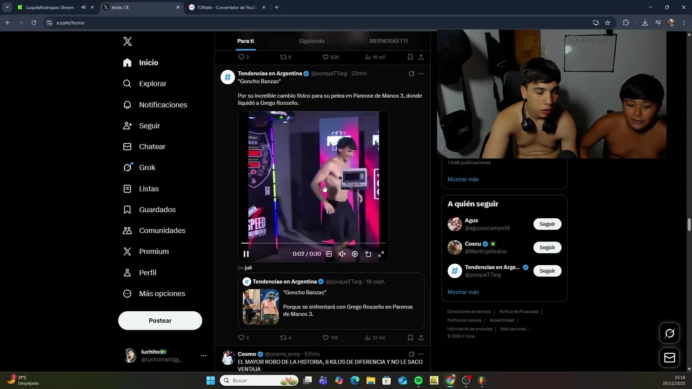Follow Coscu account
This screenshot has height=389, width=692.
click(x=547, y=247)
